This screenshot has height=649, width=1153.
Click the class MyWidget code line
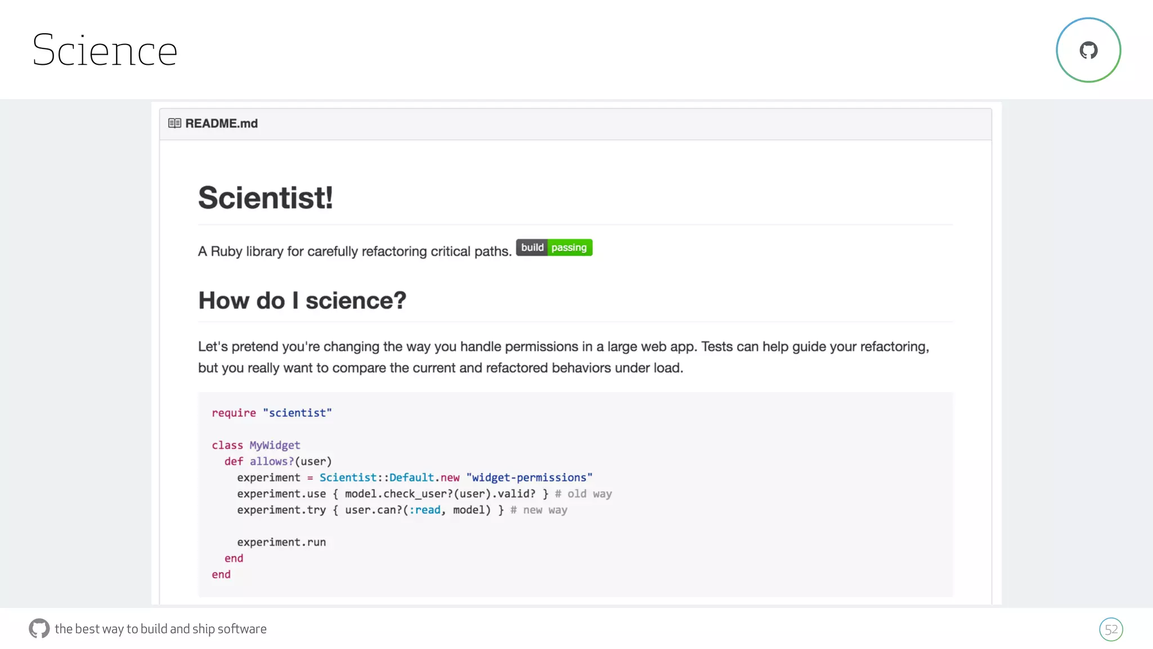256,445
